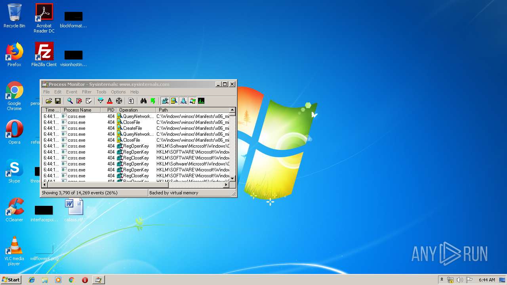
Task: Select the FileZilla Client desktop icon
Action: pyautogui.click(x=44, y=55)
